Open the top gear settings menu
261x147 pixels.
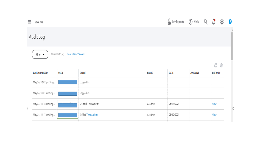(222, 22)
